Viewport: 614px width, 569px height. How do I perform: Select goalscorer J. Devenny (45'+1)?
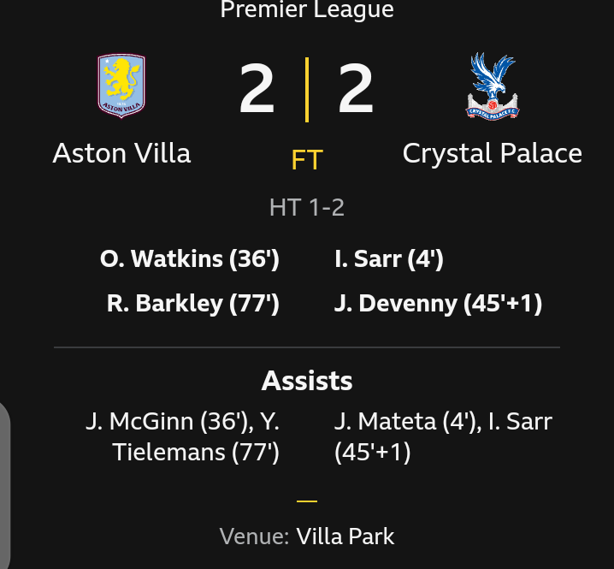coord(438,303)
